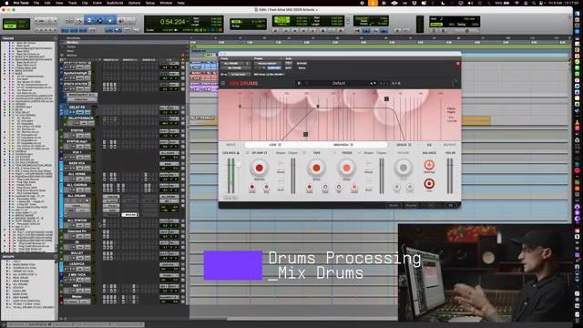The width and height of the screenshot is (583, 328).
Task: Click the key input icon in plugin header
Action: [x=224, y=75]
